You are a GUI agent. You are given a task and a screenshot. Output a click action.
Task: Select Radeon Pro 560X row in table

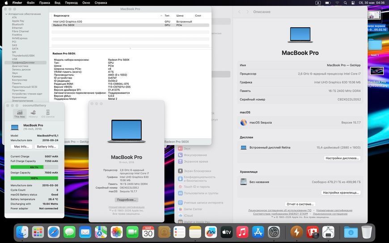[130, 25]
